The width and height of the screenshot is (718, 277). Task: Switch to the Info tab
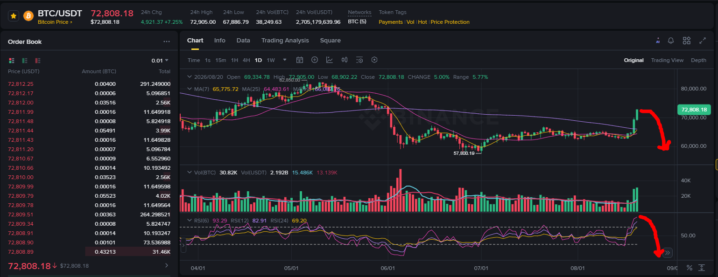[220, 41]
